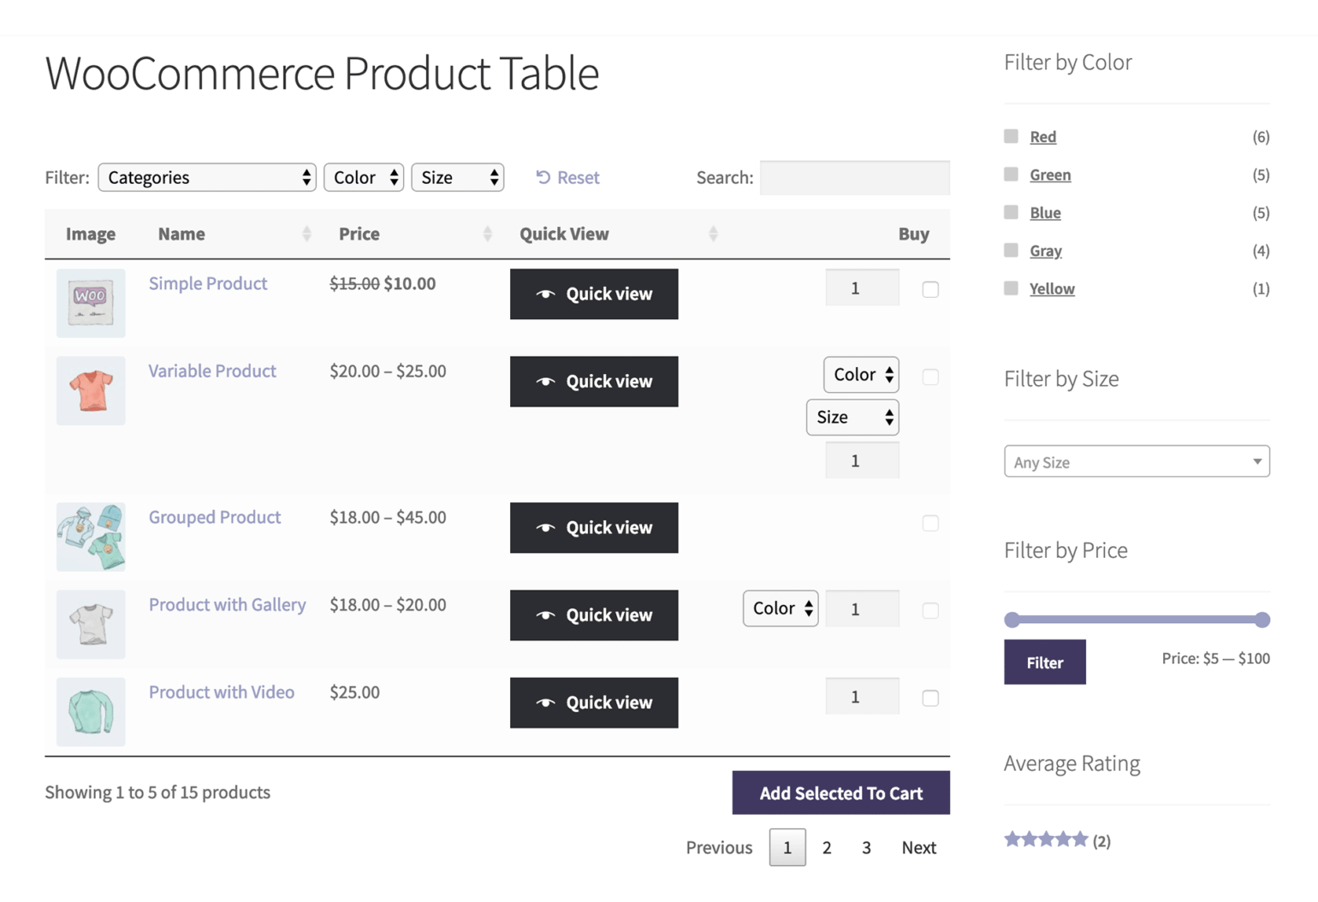Click the green Product with Video sweater image
Image resolution: width=1318 pixels, height=902 pixels.
pos(91,711)
